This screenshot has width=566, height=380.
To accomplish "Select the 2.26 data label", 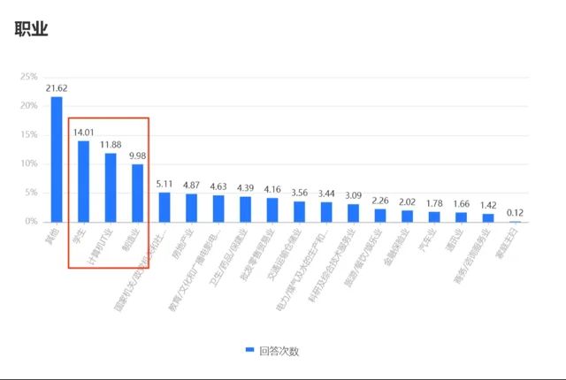I will (x=380, y=201).
